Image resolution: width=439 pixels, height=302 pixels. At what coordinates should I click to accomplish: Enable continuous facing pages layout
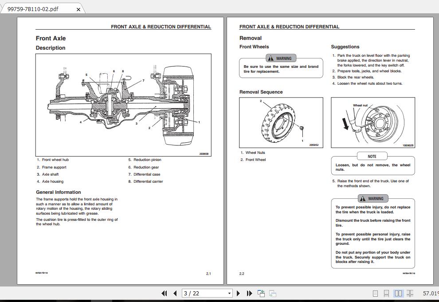[x=410, y=293]
